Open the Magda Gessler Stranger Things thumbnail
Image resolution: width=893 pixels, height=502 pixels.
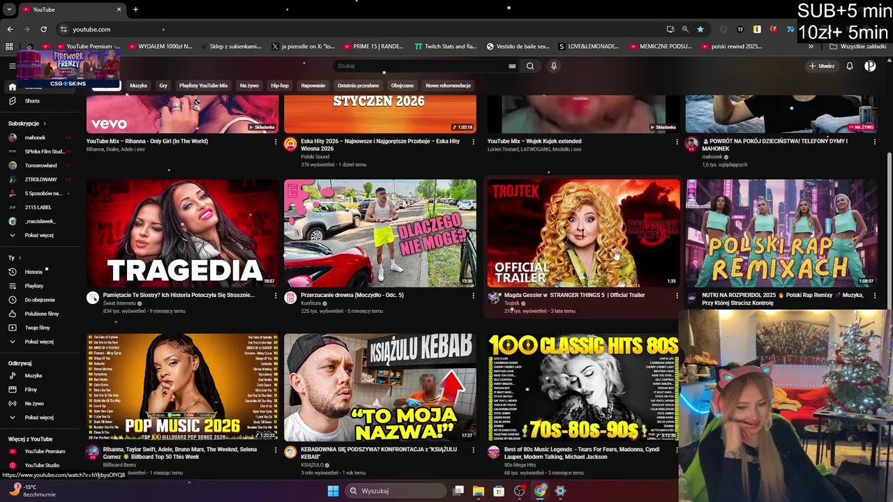pos(583,233)
